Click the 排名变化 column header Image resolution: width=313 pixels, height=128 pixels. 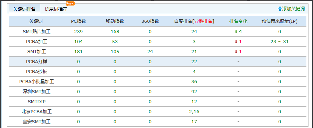pyautogui.click(x=238, y=21)
